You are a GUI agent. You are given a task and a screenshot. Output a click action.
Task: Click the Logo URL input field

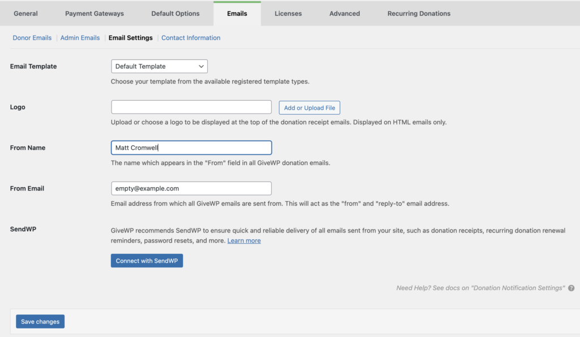tap(191, 107)
